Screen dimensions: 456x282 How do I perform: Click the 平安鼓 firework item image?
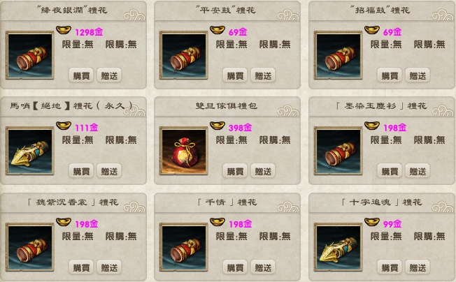tap(183, 55)
